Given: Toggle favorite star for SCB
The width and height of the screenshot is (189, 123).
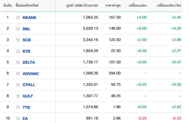Looking at the screenshot, I should [18, 40].
